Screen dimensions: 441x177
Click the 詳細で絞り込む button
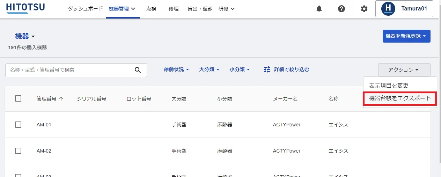286,69
